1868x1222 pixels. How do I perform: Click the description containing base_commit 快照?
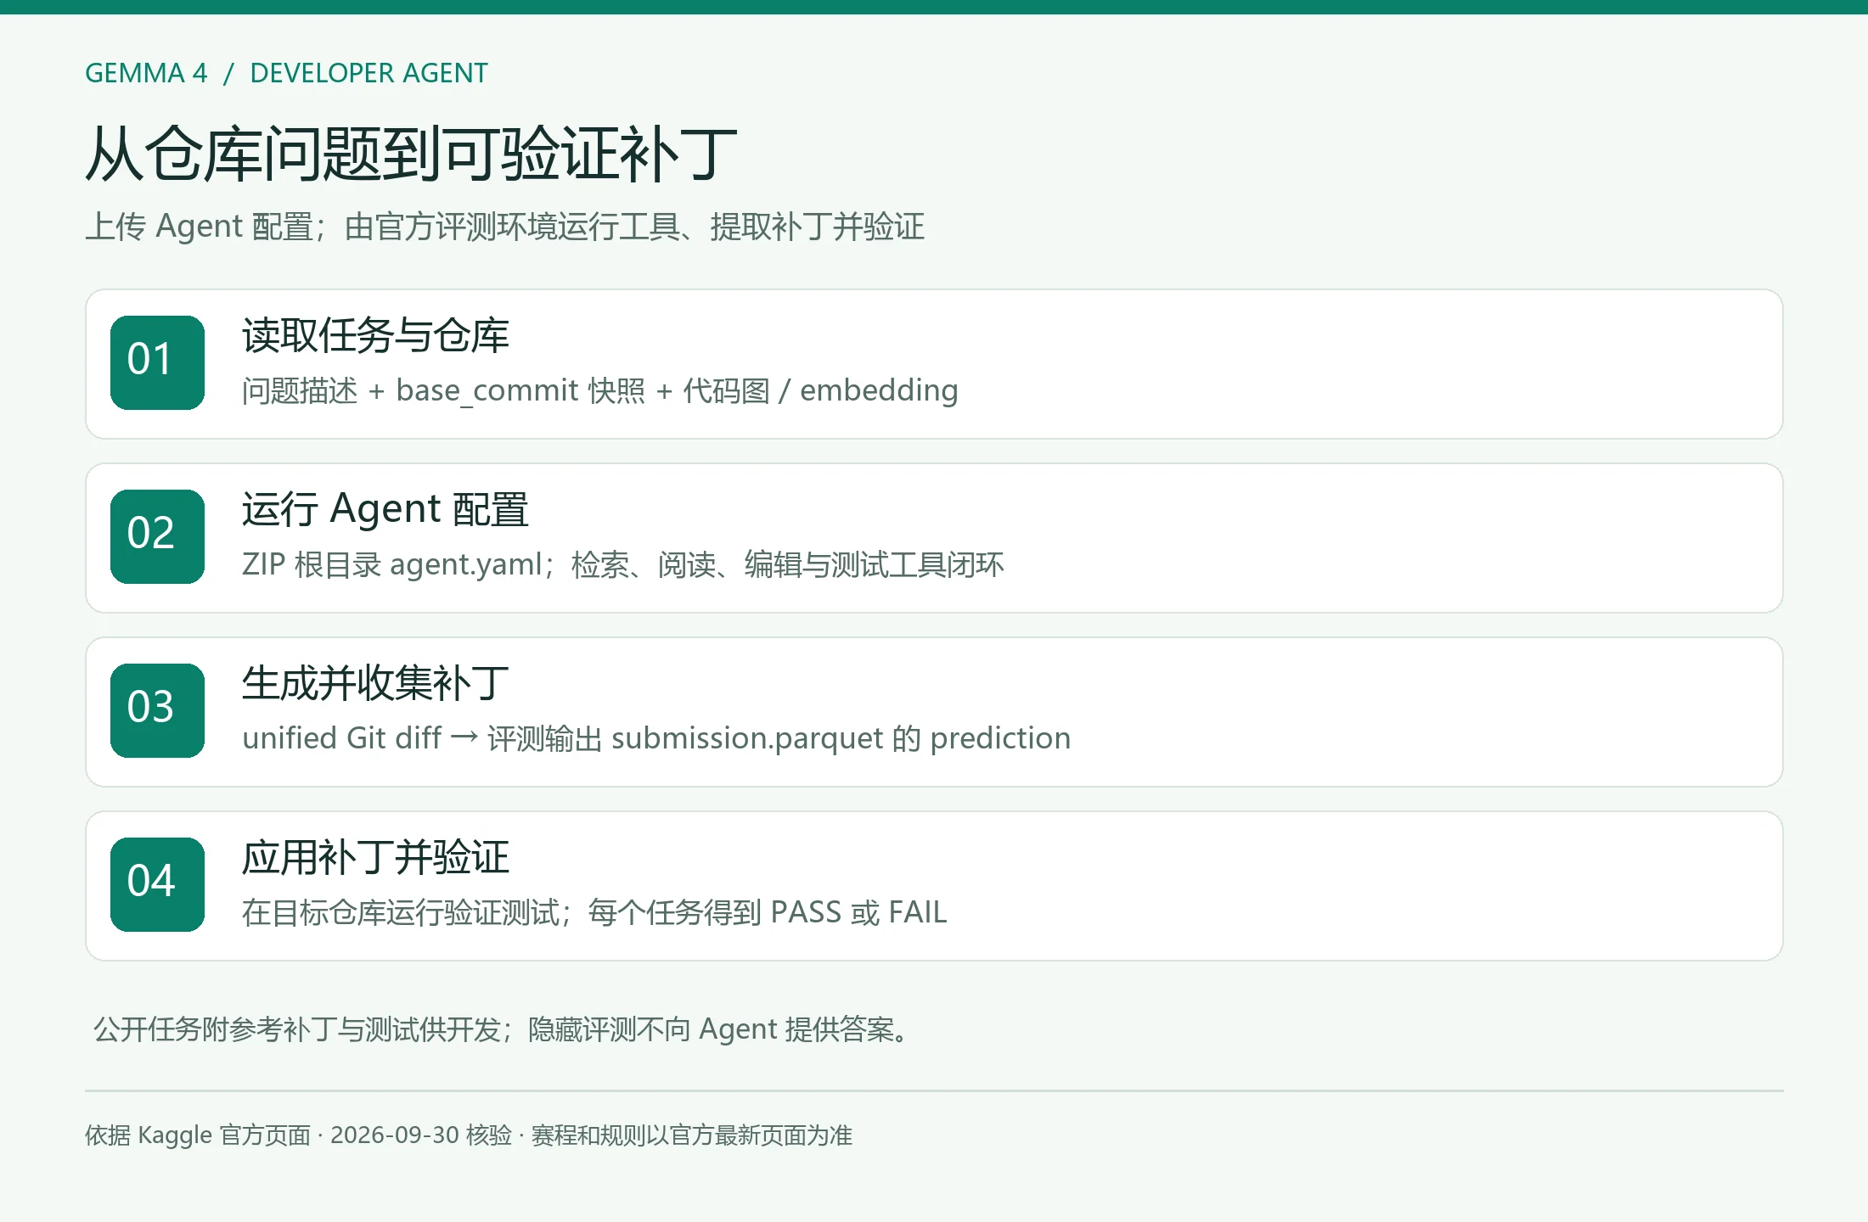point(599,390)
